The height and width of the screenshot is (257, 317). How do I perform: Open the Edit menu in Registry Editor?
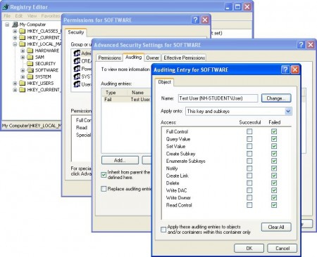click(x=19, y=16)
